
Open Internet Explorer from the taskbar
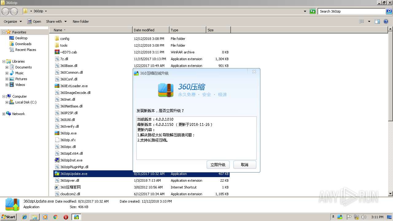click(25, 217)
